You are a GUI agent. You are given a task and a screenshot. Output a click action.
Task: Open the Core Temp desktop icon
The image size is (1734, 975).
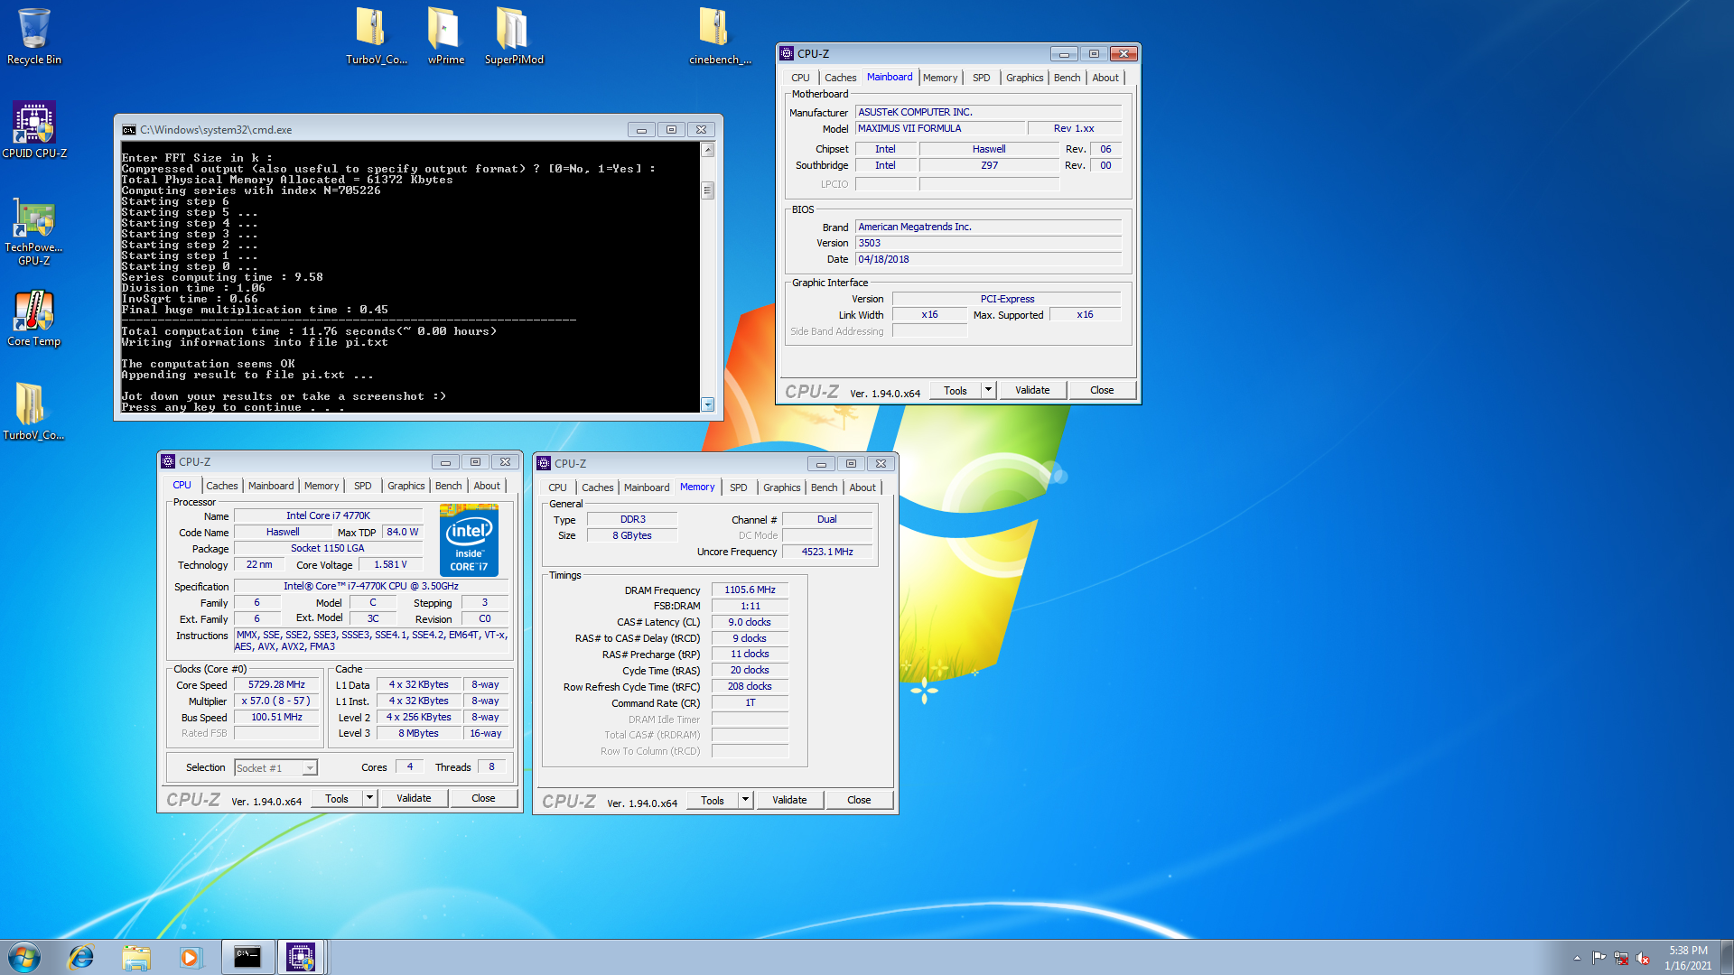34,318
